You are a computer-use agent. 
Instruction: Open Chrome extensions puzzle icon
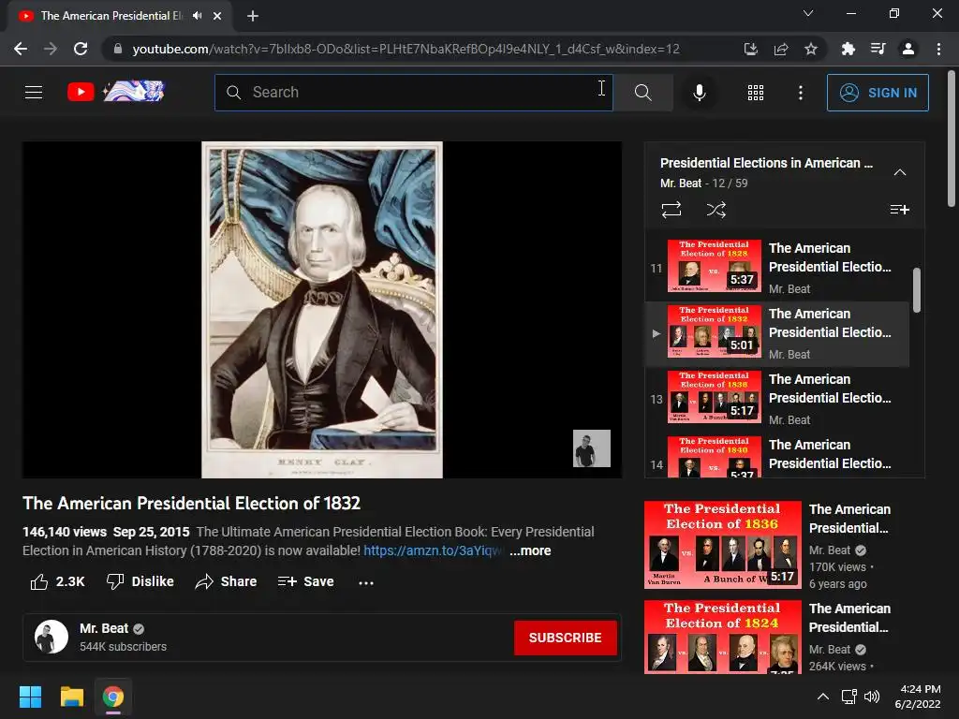pos(848,49)
